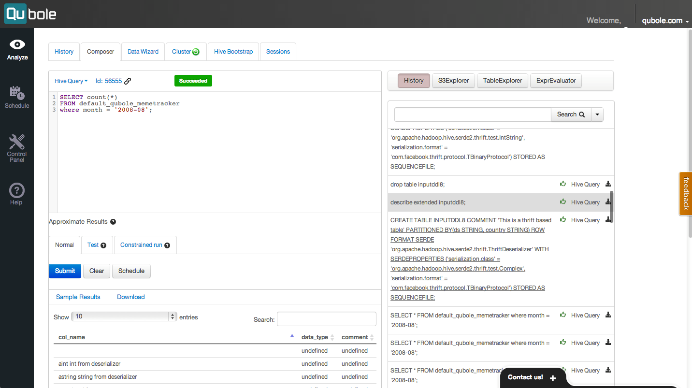Select the Normal run tab

coord(64,245)
